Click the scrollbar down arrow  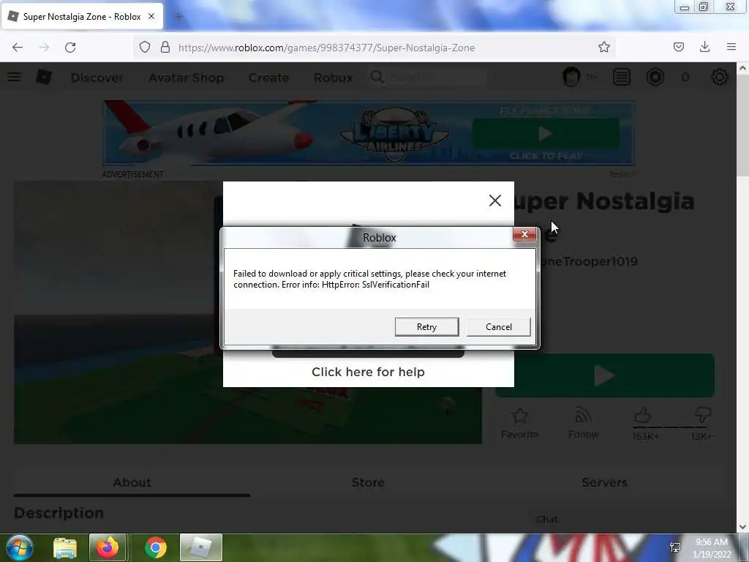[x=742, y=527]
